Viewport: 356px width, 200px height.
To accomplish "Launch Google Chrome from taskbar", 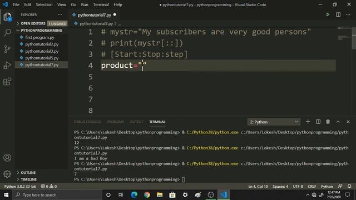I will click(147, 195).
